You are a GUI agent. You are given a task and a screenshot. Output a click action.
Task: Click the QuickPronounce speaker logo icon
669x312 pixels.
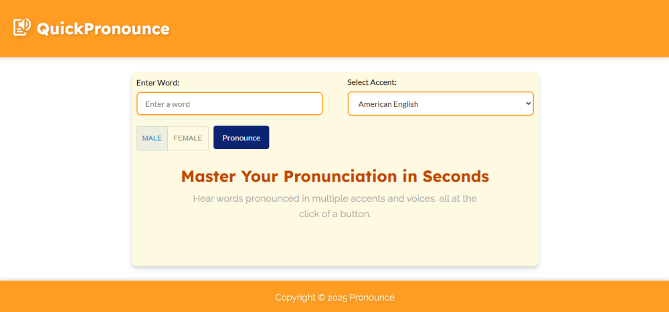click(22, 27)
